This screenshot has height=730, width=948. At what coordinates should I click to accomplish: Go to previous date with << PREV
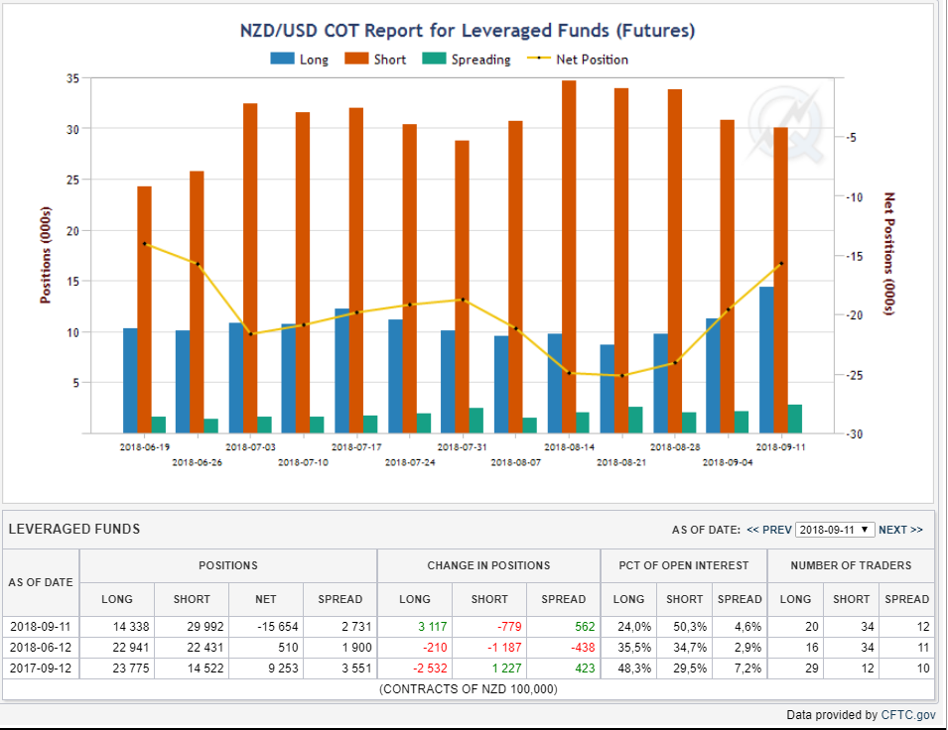click(x=769, y=530)
